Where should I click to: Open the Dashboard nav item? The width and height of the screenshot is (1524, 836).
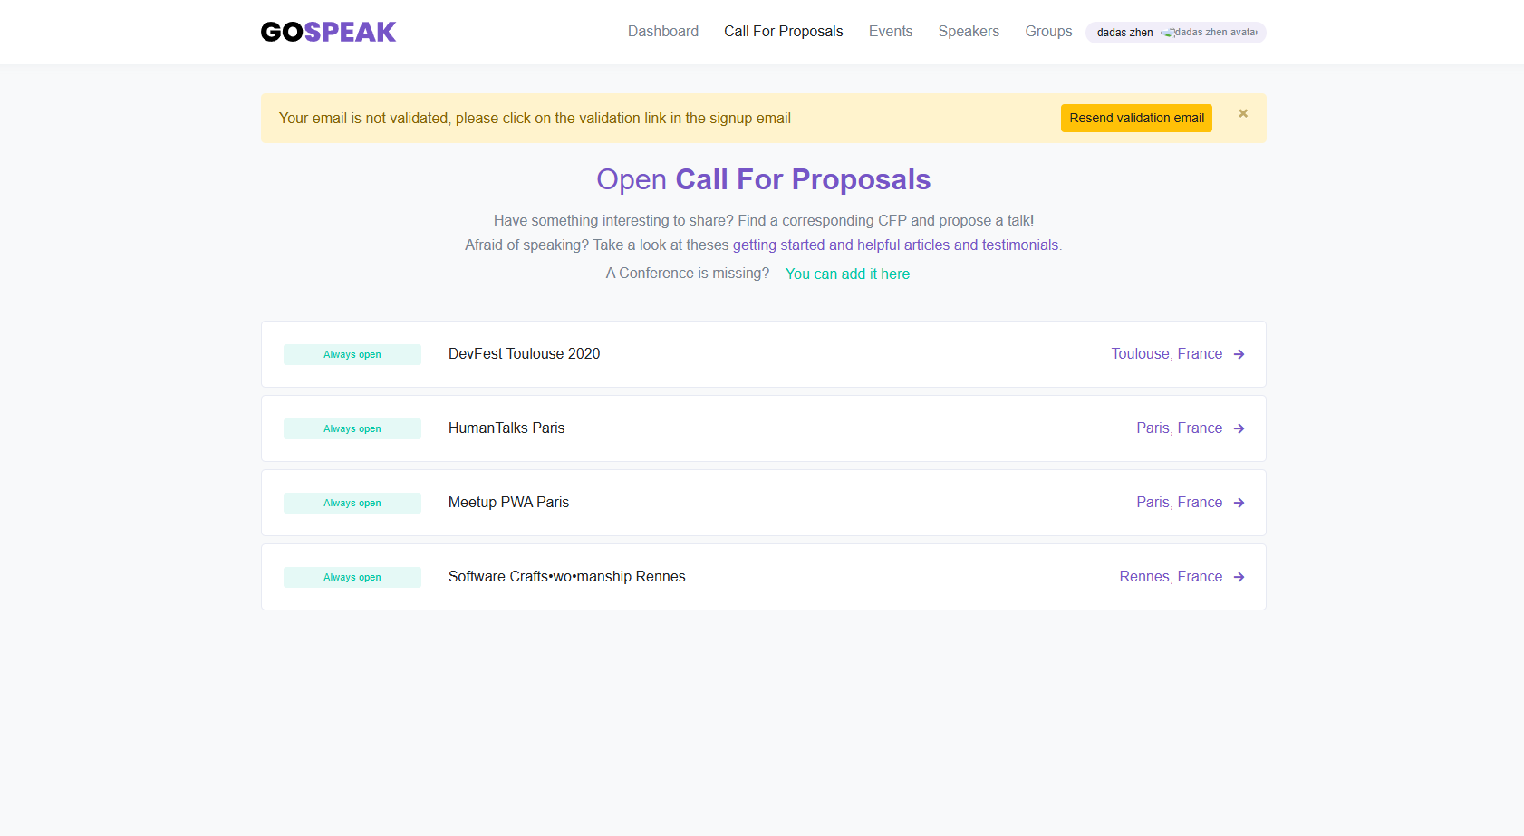[x=663, y=31]
